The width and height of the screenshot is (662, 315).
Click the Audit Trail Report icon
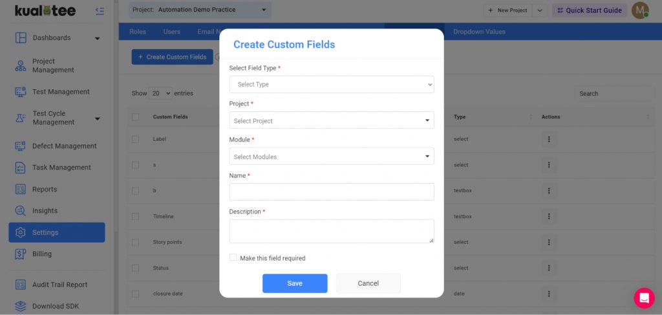pos(20,285)
